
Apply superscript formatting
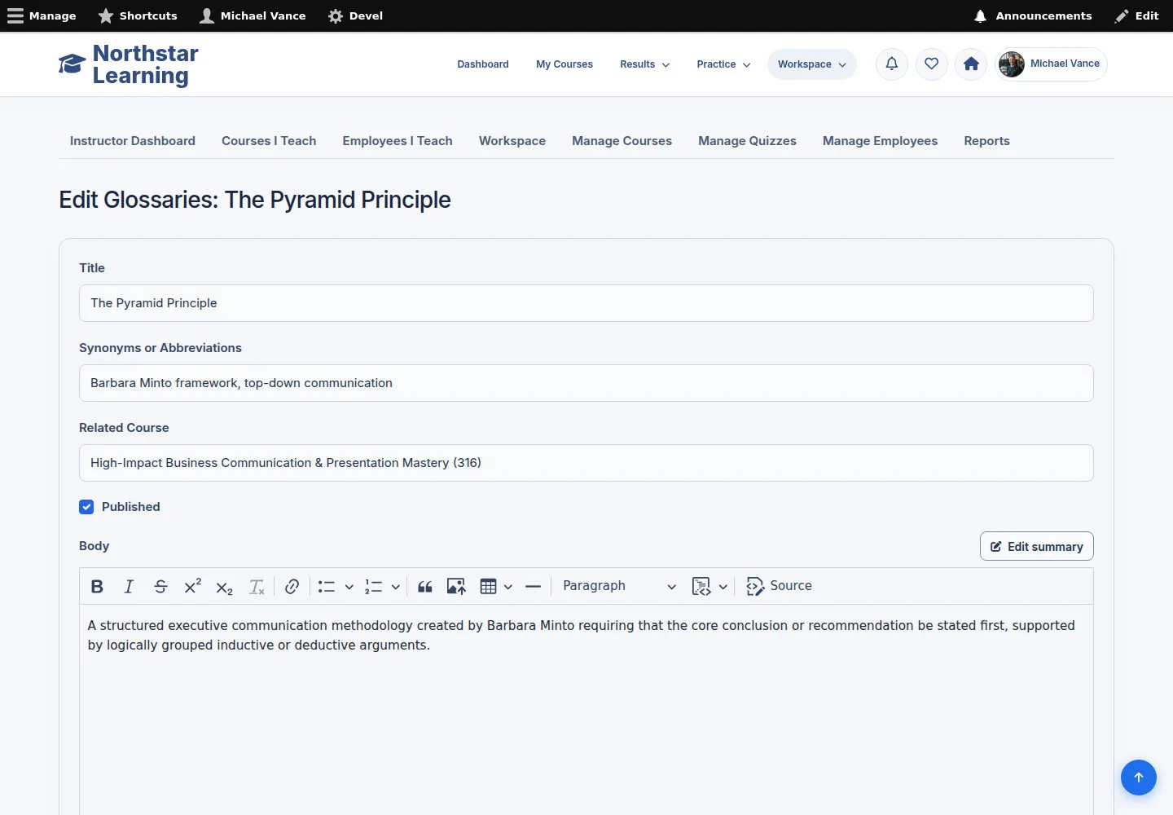(192, 586)
